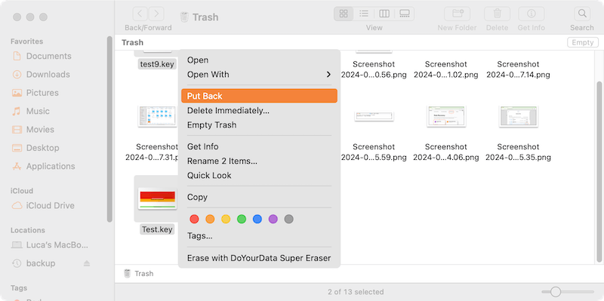This screenshot has height=301, width=604.
Task: Create a New Folder from toolbar
Action: [x=458, y=14]
